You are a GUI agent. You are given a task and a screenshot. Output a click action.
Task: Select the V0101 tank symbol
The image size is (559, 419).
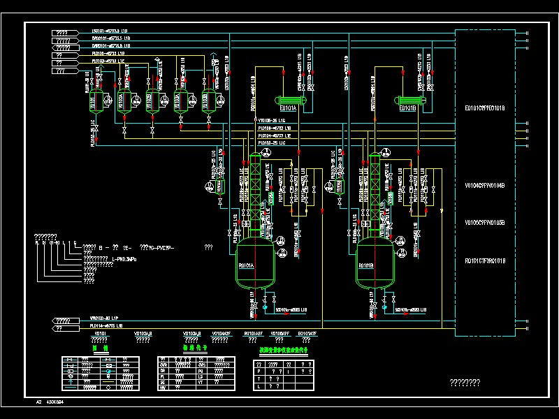96,101
